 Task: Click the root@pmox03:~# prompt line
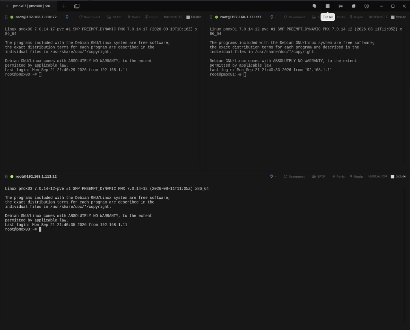[x=23, y=229]
